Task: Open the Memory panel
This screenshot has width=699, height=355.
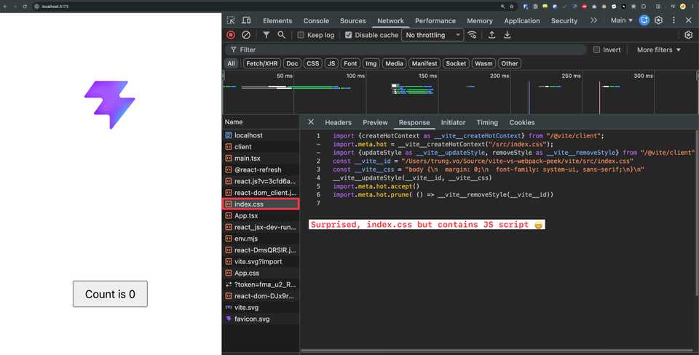Action: coord(480,20)
